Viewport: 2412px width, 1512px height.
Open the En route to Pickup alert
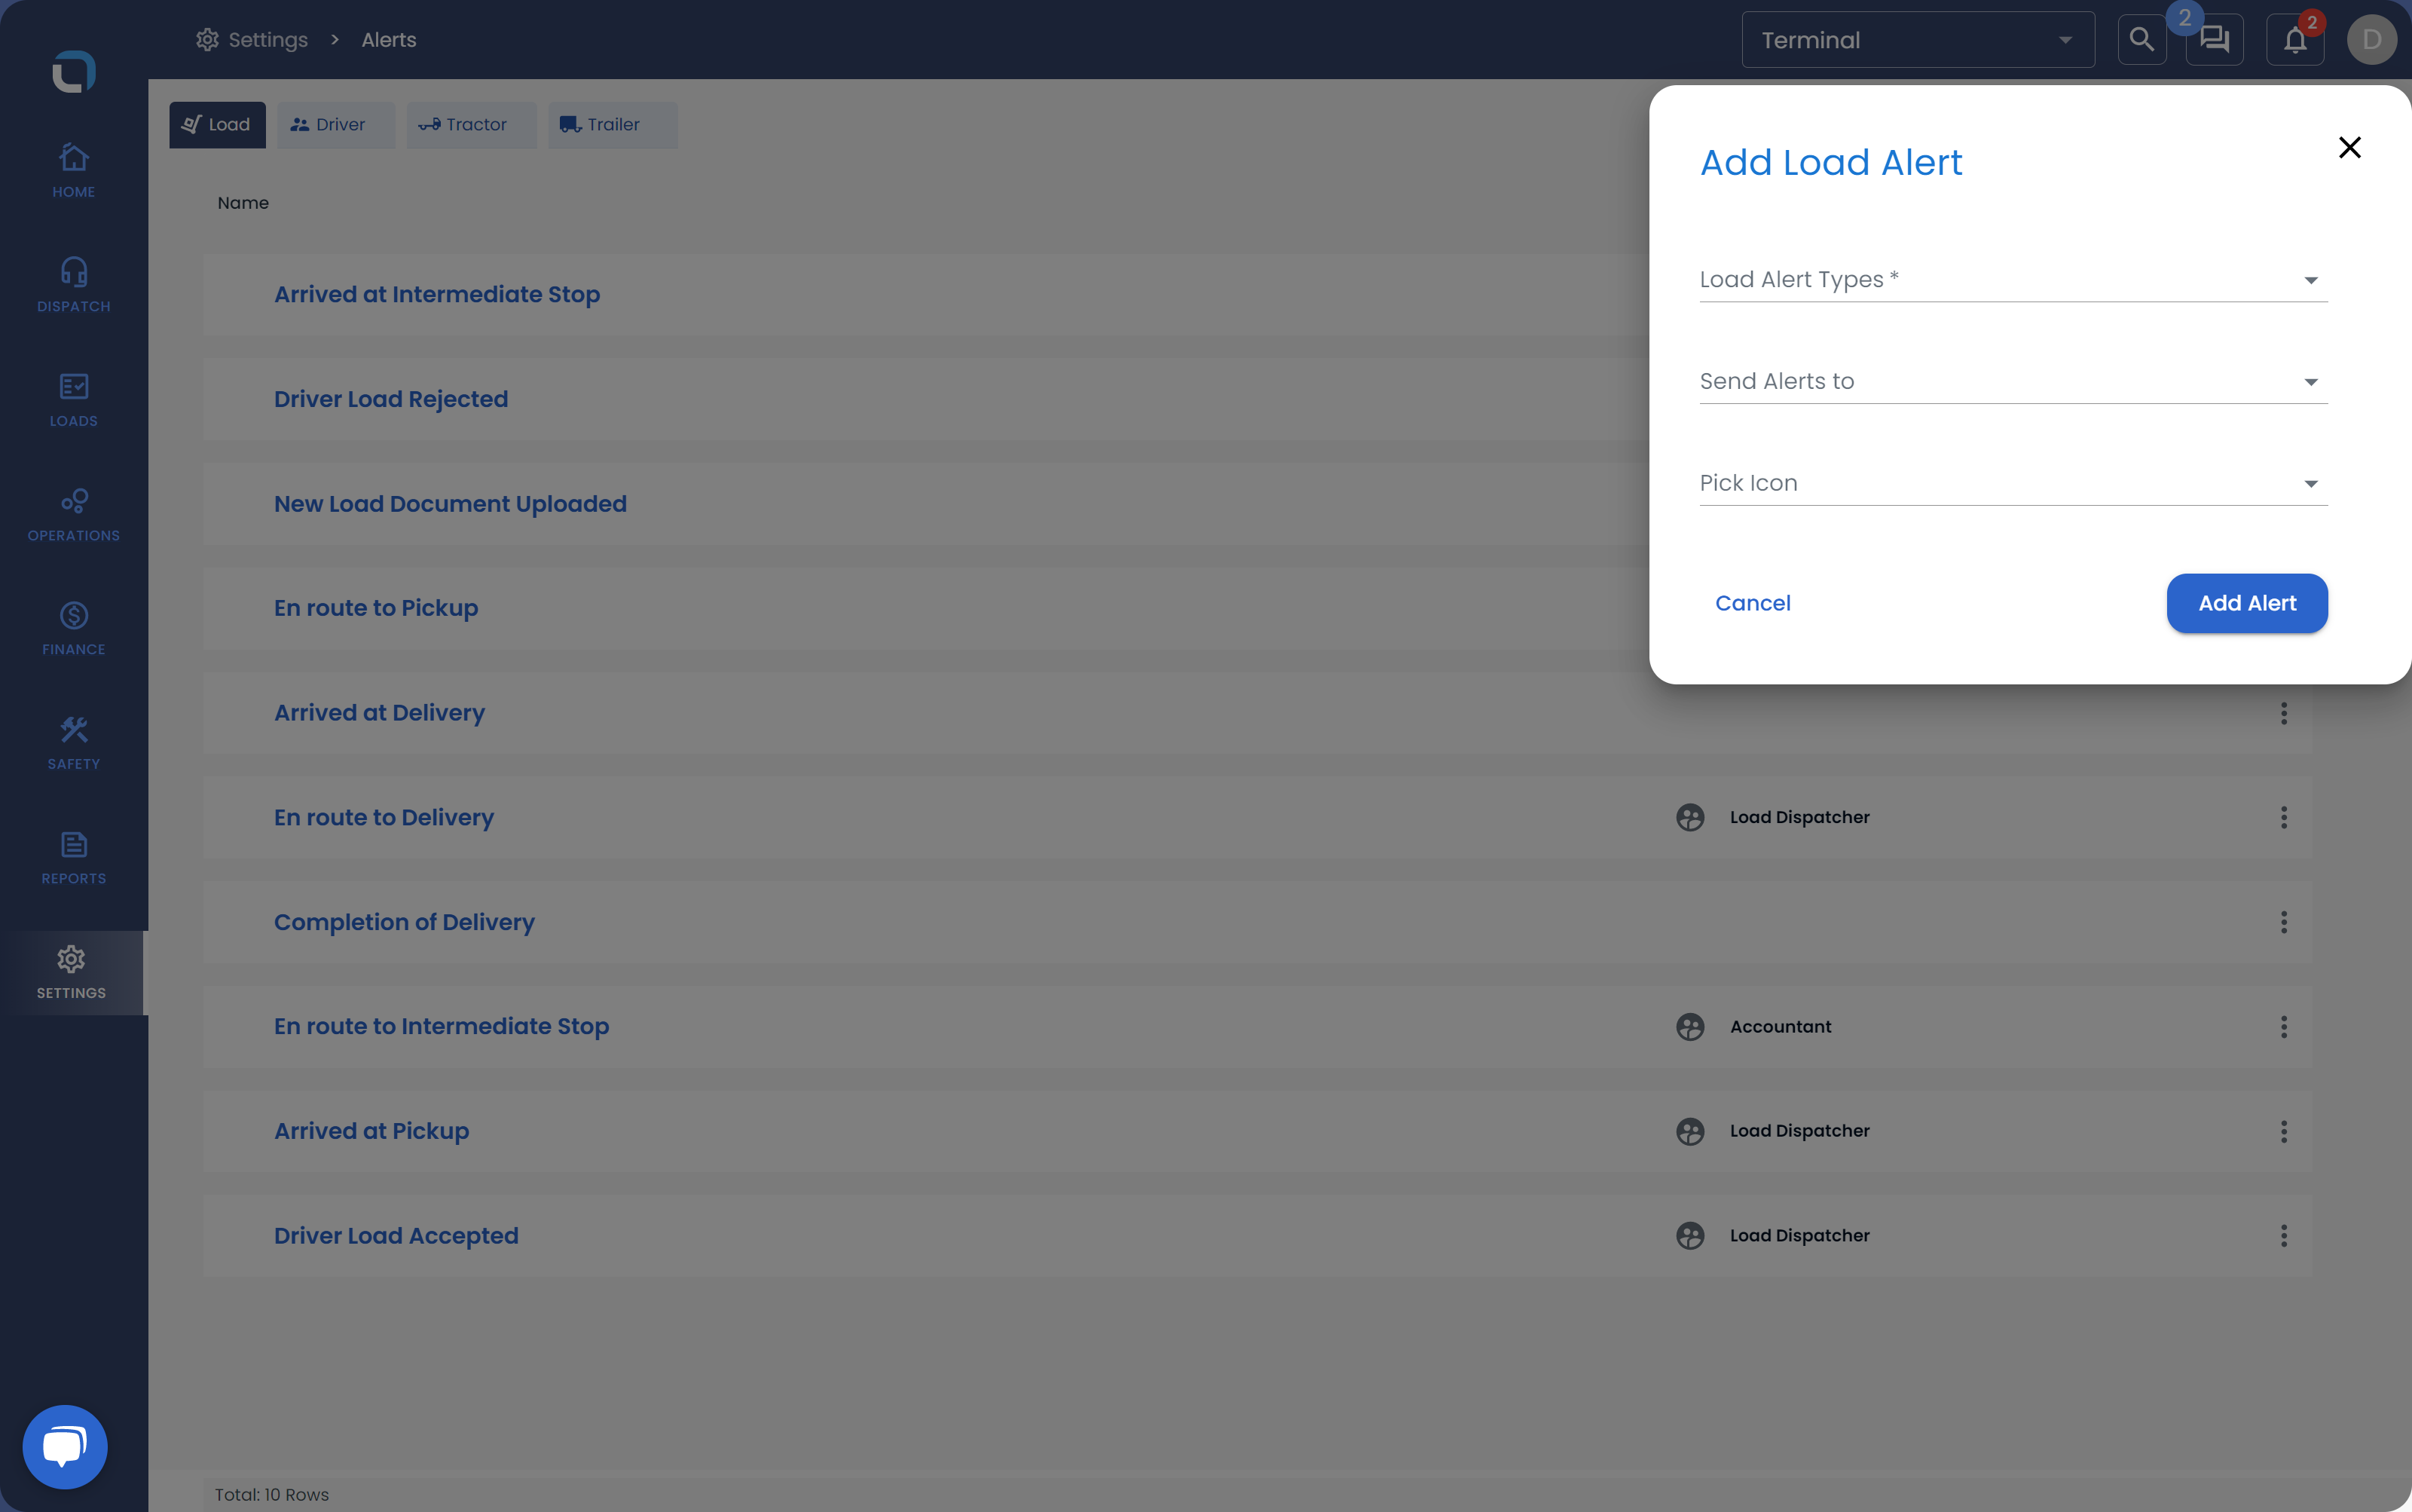376,608
